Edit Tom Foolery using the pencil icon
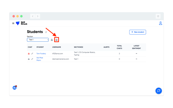Screen dimensions: 173x108 32,54
